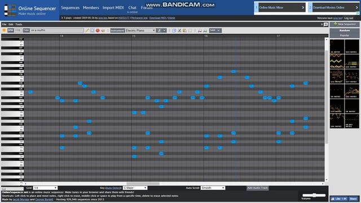This screenshot has height=203, width=361.
Task: Click the Online Sequencer logo
Action: pos(30,10)
